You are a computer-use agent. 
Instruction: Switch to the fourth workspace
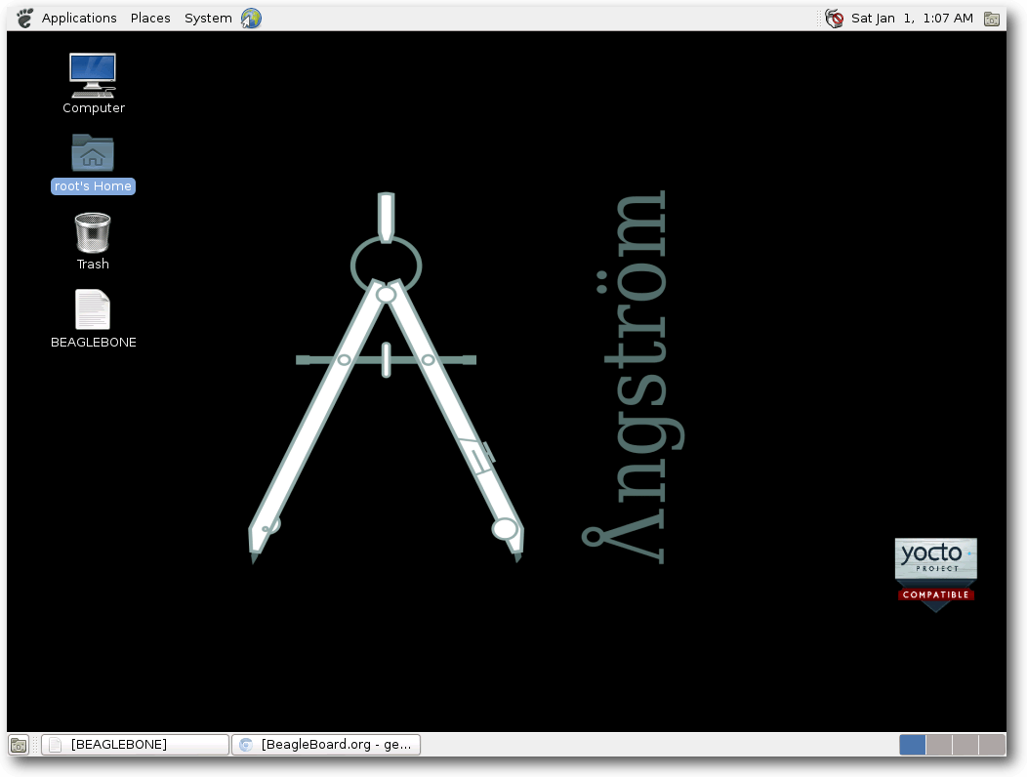coord(992,745)
